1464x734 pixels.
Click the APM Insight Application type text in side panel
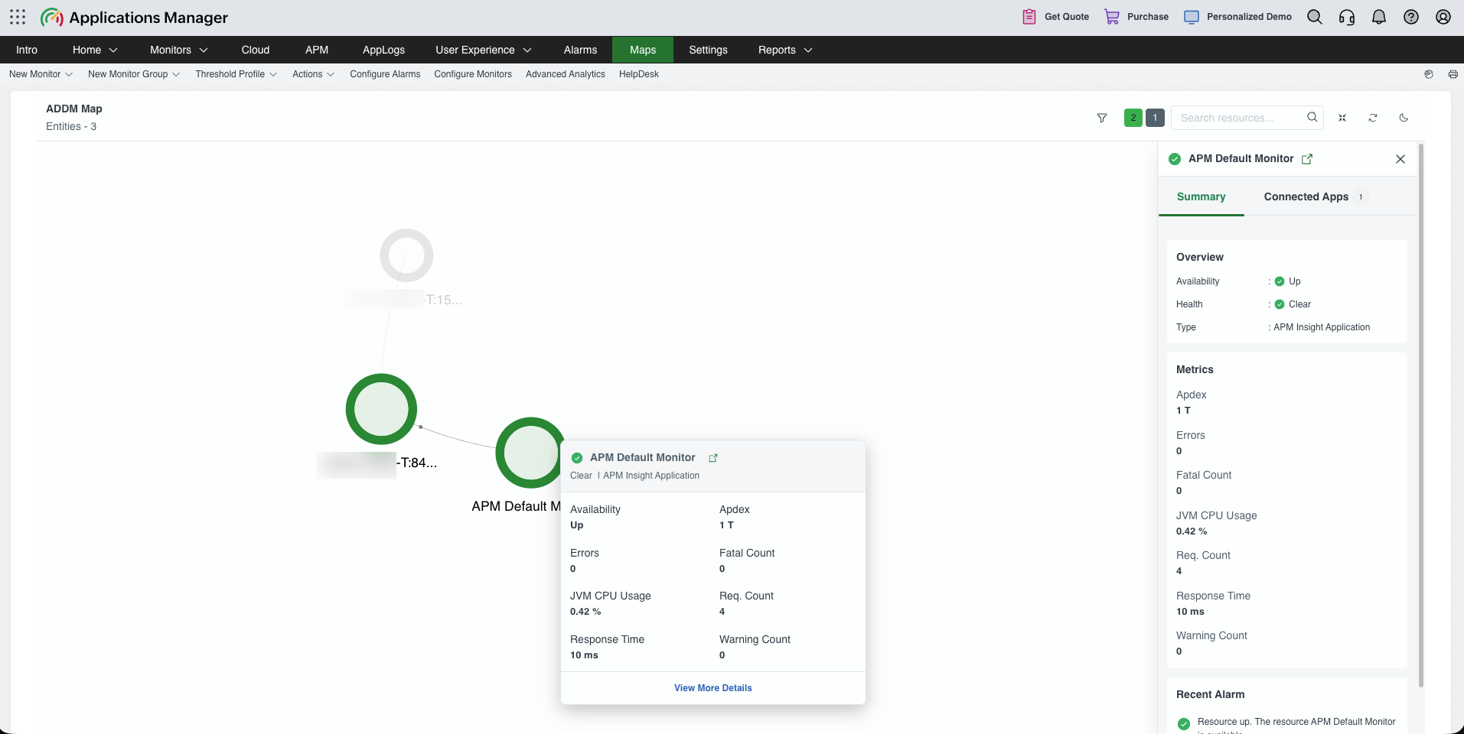point(1322,327)
